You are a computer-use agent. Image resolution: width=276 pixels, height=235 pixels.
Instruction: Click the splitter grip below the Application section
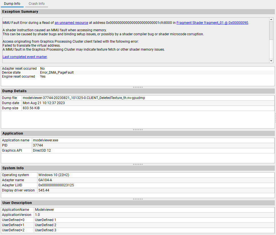pos(138,164)
